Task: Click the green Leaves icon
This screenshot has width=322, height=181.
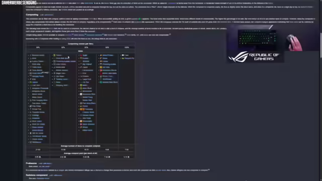Action: (31, 82)
